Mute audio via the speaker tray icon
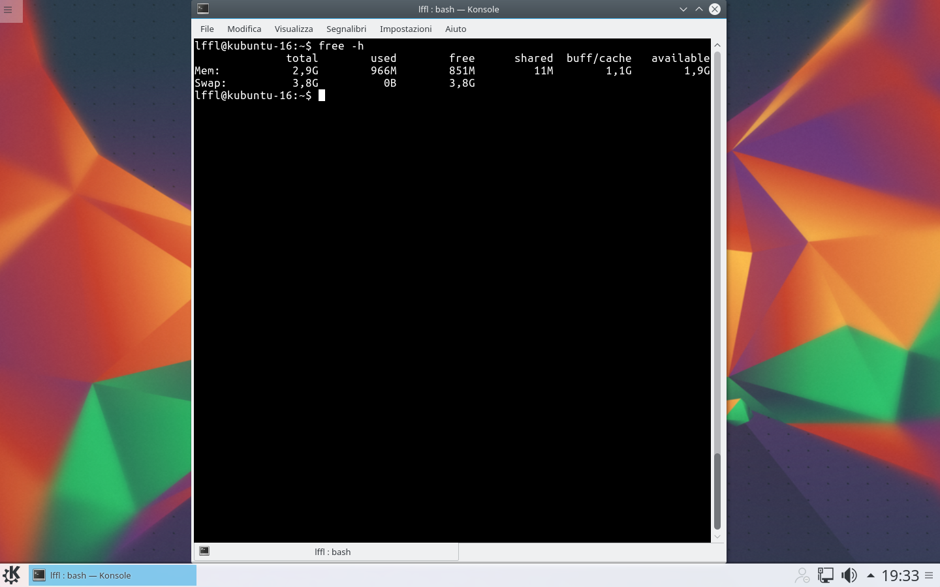Viewport: 940px width, 587px height. tap(849, 575)
